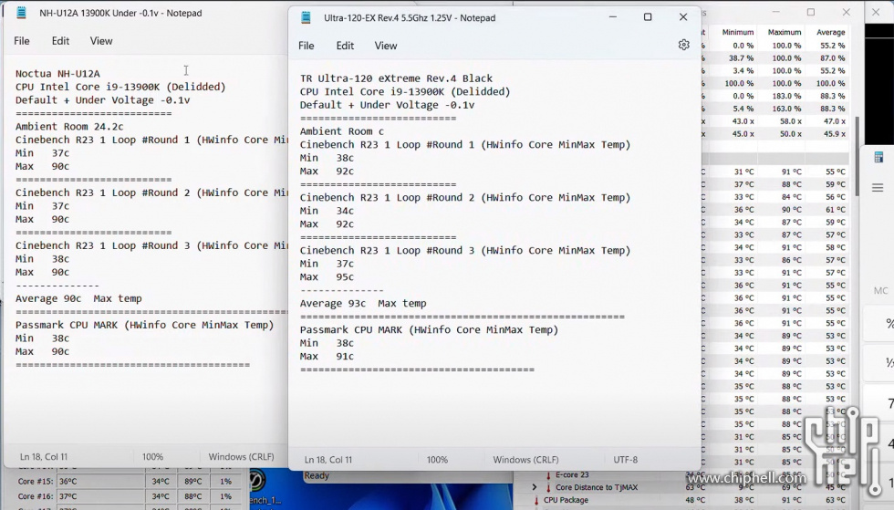Image resolution: width=894 pixels, height=510 pixels.
Task: Open View menu in NH-U12A Notepad
Action: pos(101,40)
